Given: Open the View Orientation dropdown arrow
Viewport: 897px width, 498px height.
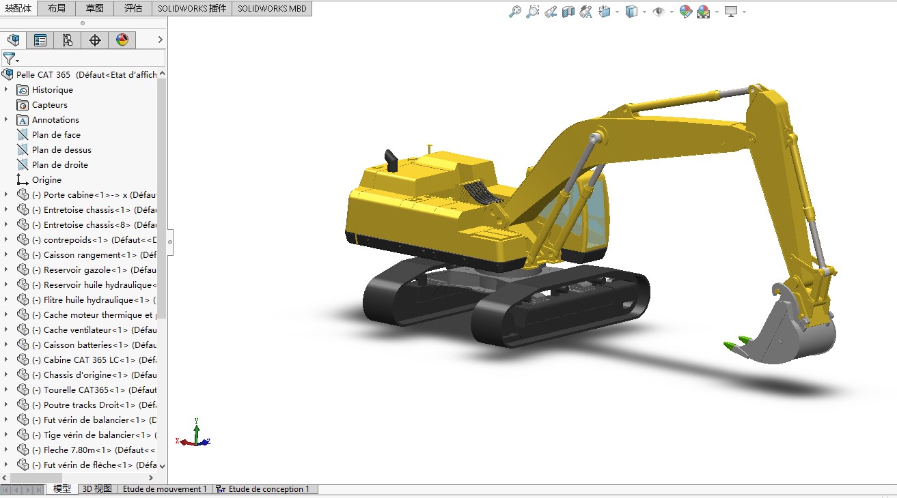Looking at the screenshot, I should (617, 12).
